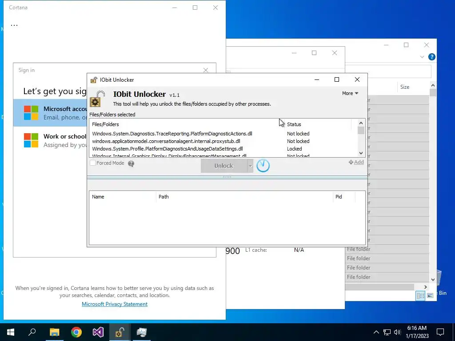Viewport: 455px width, 341px height.
Task: Click the system monitor taskbar icon
Action: coord(142,332)
